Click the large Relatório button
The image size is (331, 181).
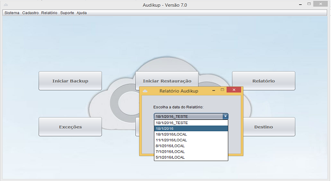[264, 81]
